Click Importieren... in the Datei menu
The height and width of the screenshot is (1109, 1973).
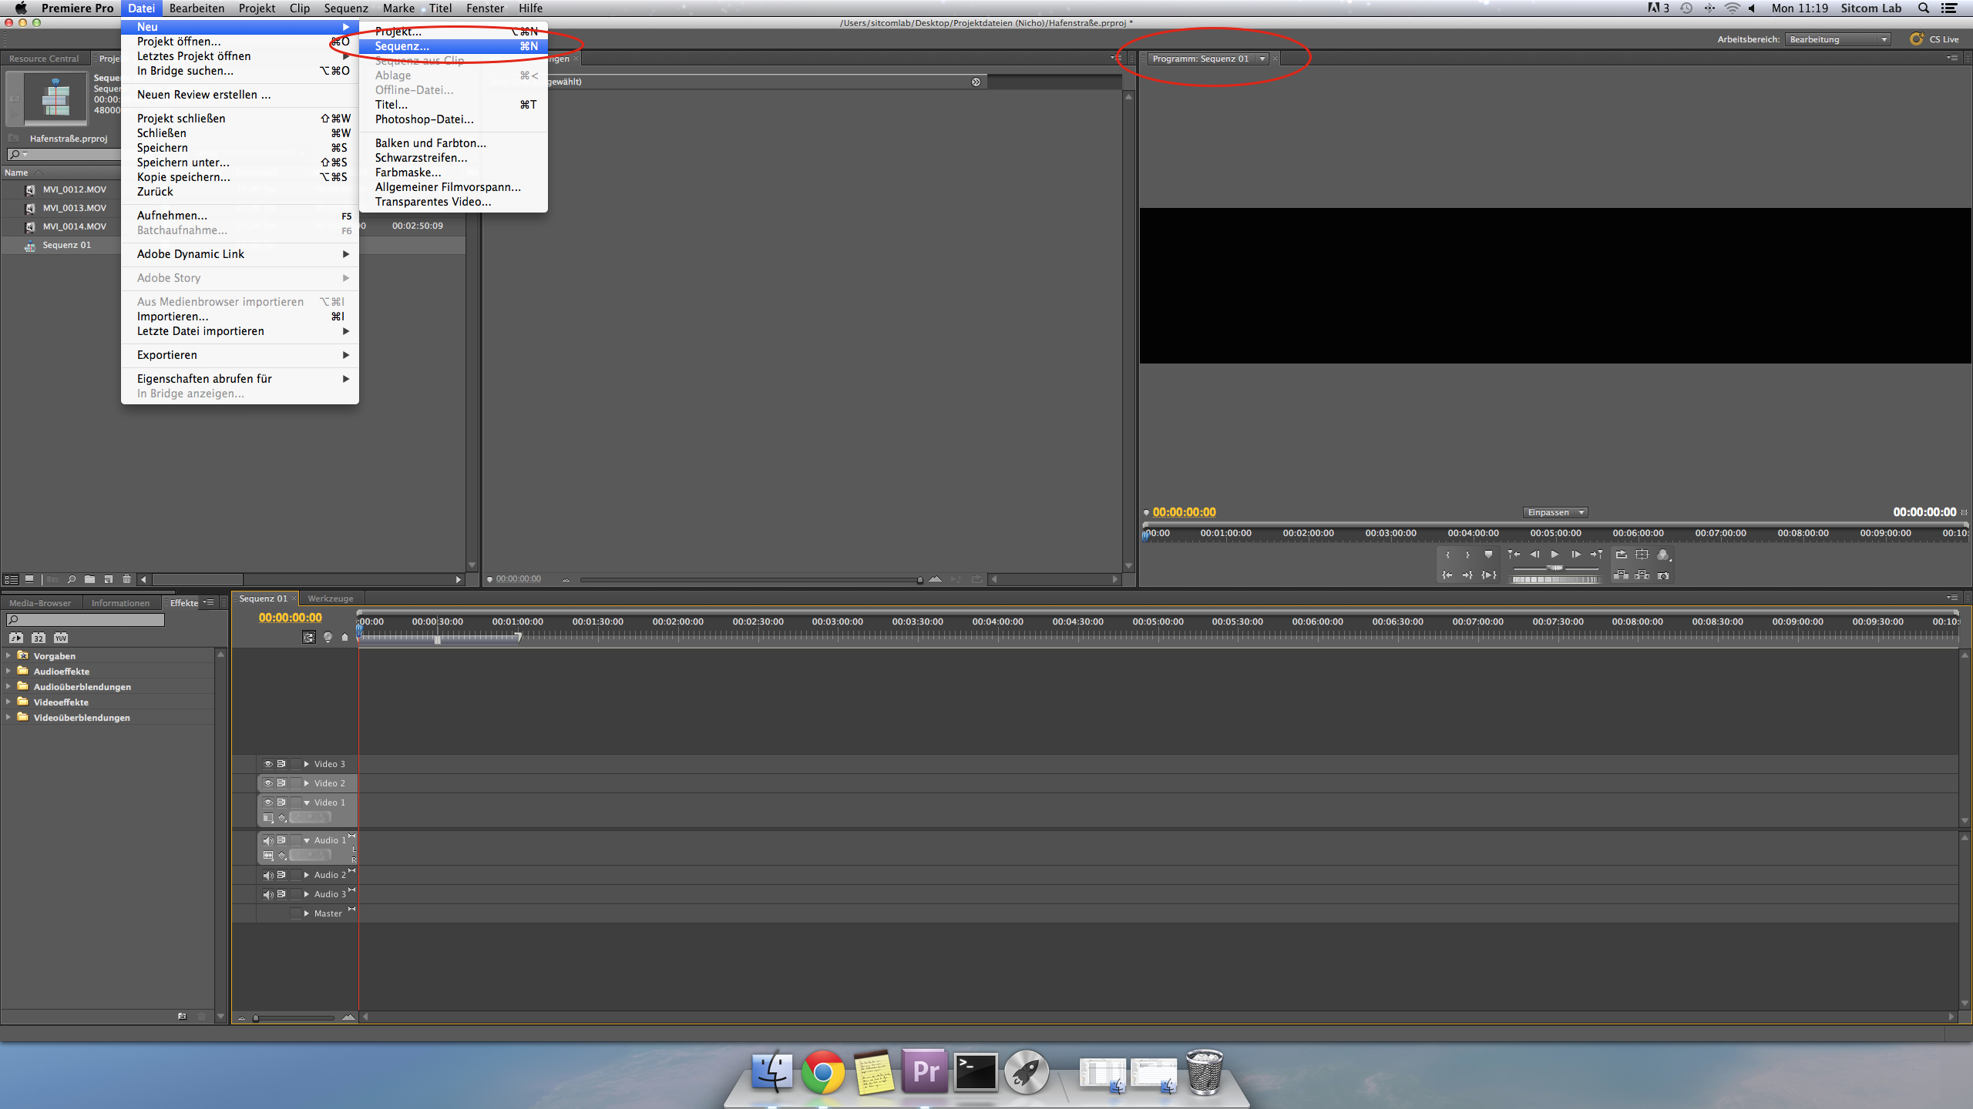[173, 317]
